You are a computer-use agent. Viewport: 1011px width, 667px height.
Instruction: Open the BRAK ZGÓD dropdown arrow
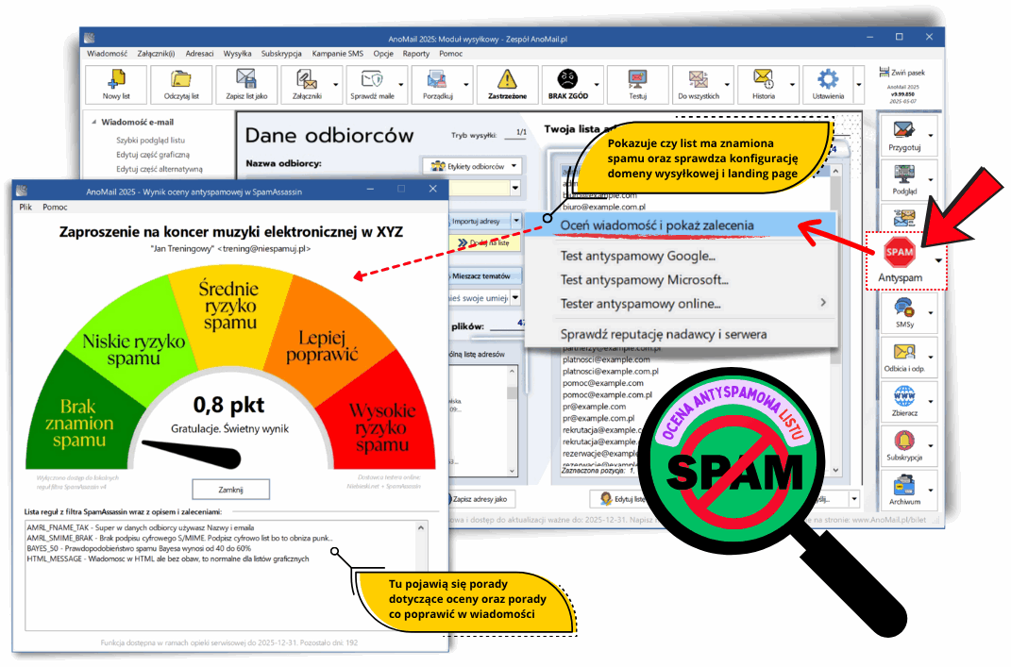[597, 84]
